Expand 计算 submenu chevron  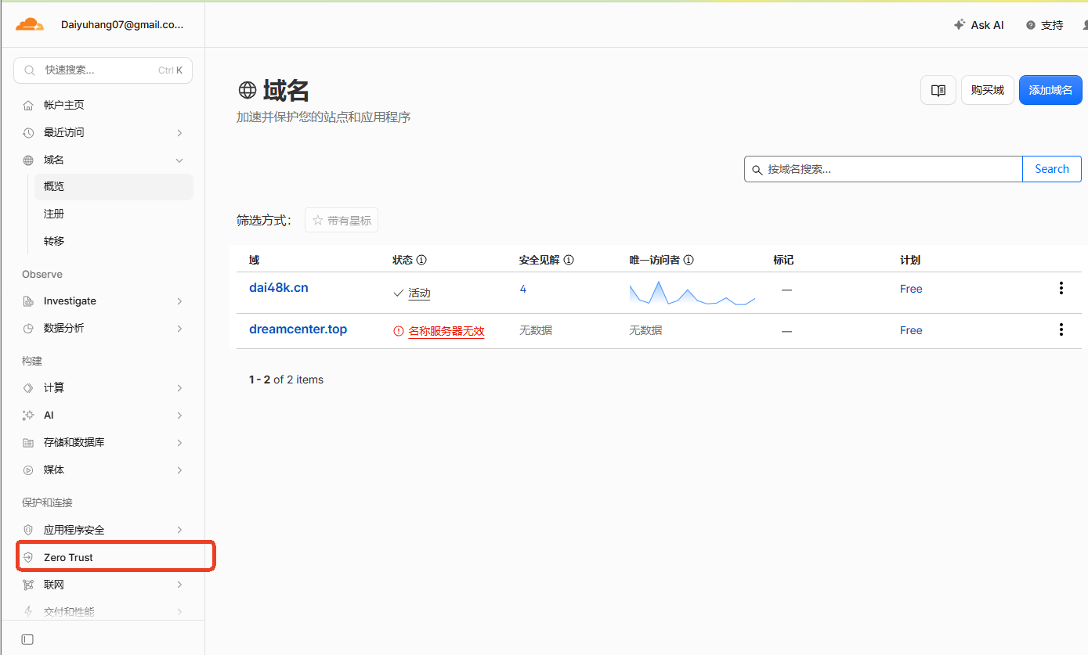coord(179,388)
